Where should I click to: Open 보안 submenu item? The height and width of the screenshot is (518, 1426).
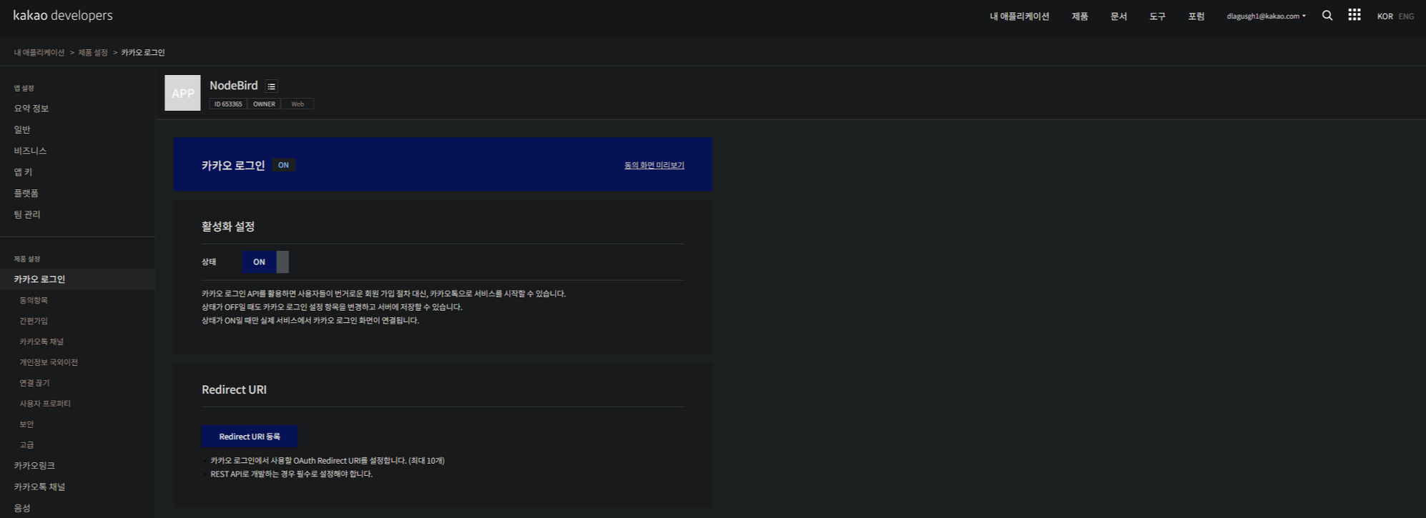[26, 425]
